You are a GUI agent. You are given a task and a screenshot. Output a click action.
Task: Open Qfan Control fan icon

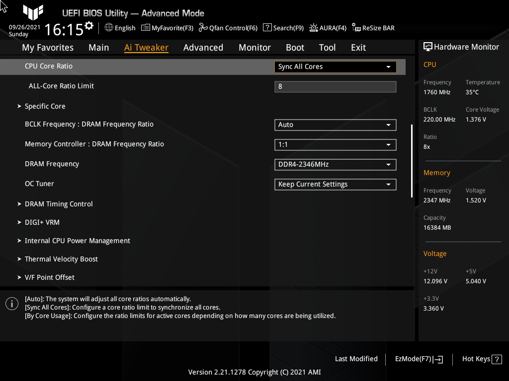(x=203, y=28)
